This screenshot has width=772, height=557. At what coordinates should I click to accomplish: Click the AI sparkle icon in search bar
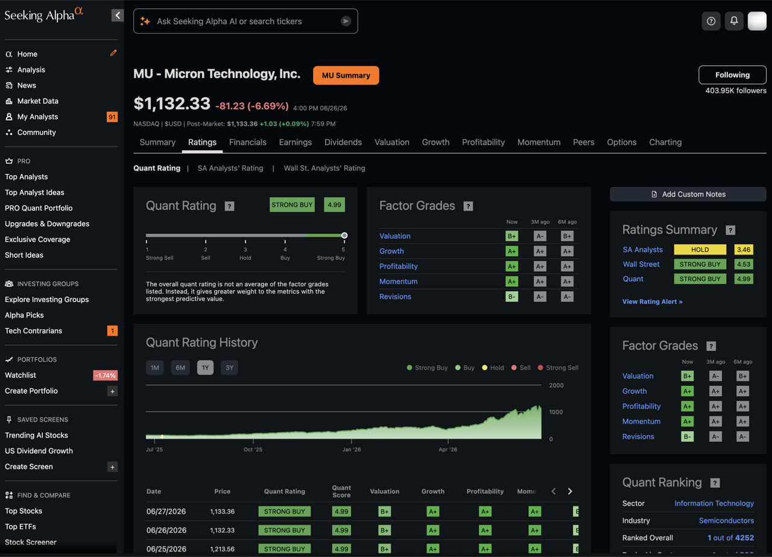[145, 21]
